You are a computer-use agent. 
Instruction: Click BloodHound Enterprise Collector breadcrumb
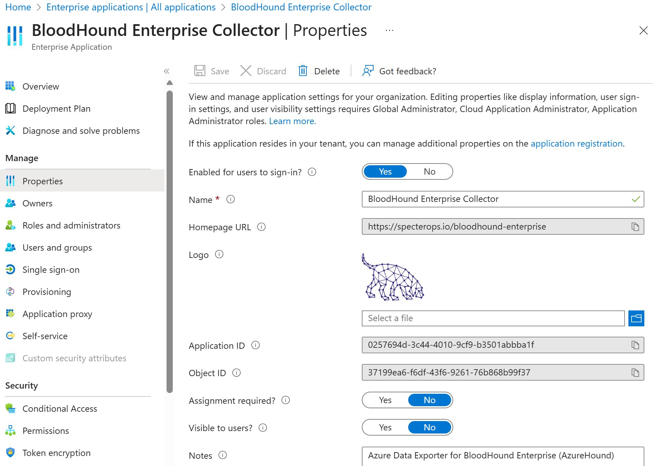point(301,7)
